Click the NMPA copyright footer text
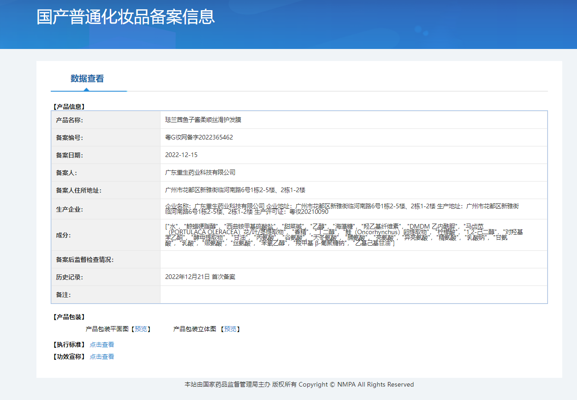Screen dimensions: 577x400 pyautogui.click(x=299, y=385)
